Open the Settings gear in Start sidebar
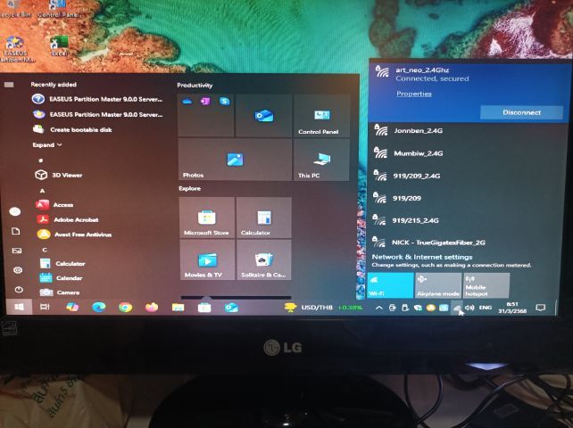Screen dimensions: 573x428 (18, 269)
